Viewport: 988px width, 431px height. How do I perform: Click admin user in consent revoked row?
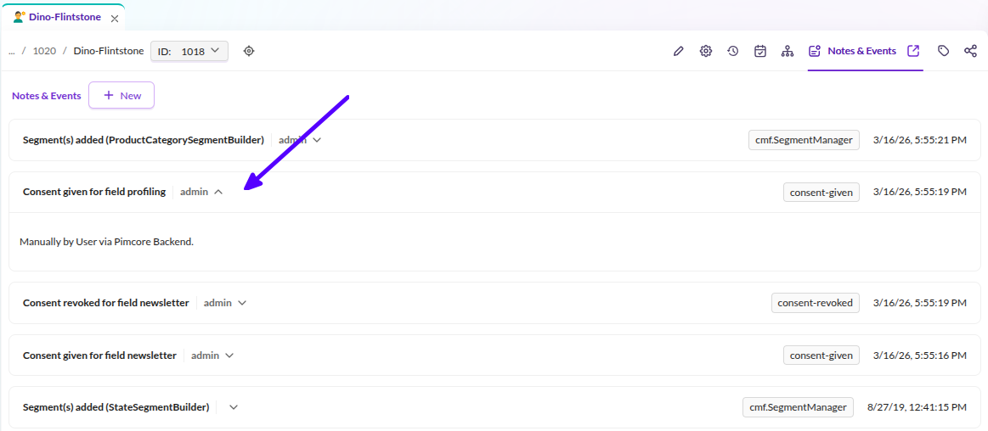(217, 303)
